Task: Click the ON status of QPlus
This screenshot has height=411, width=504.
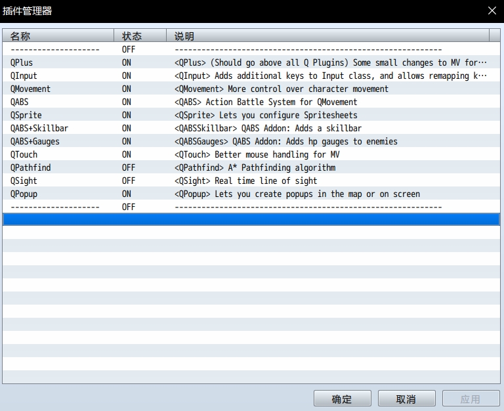Action: [126, 62]
